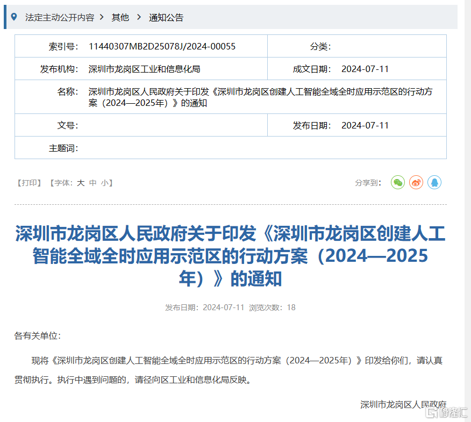Click the large blue article headline
Image resolution: width=471 pixels, height=422 pixels.
pyautogui.click(x=231, y=256)
